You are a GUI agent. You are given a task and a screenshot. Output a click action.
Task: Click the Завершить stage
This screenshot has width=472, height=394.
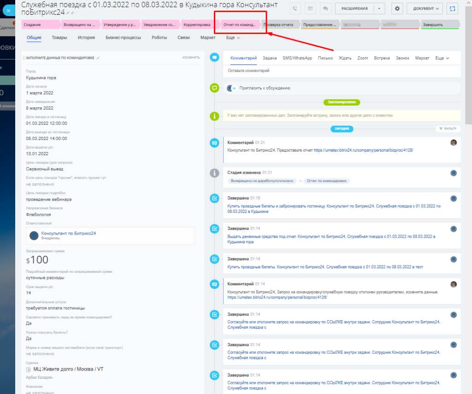tap(440, 25)
